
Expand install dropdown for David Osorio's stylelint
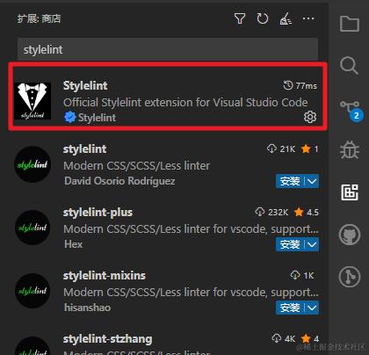click(312, 181)
